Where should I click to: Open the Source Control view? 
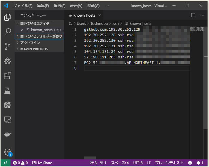click(x=8, y=46)
